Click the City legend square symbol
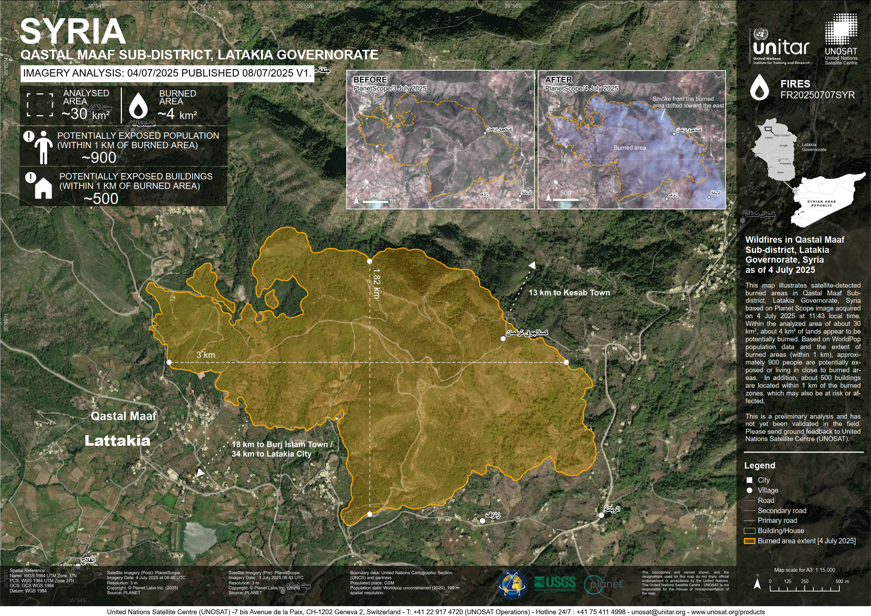This screenshot has width=871, height=616. pyautogui.click(x=749, y=480)
